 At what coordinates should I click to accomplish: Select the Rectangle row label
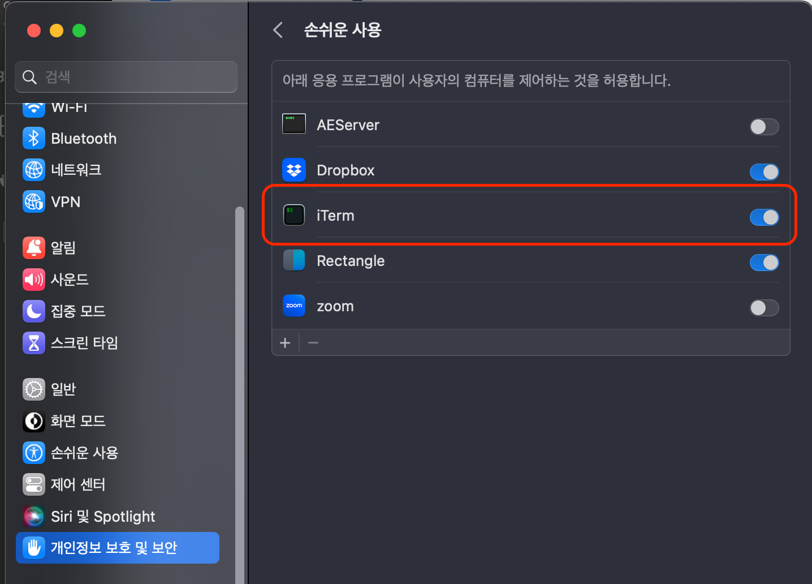[351, 261]
